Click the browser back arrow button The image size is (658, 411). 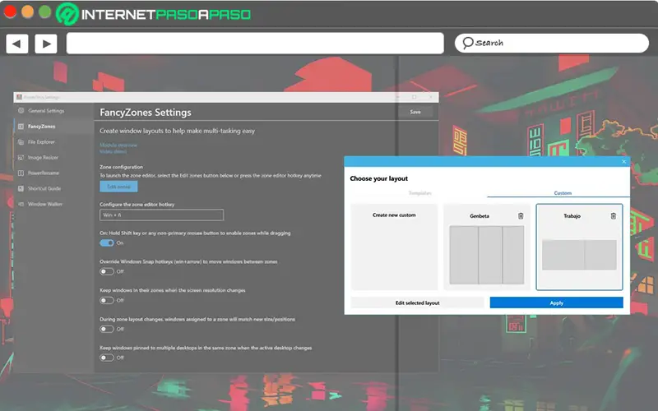(16, 44)
